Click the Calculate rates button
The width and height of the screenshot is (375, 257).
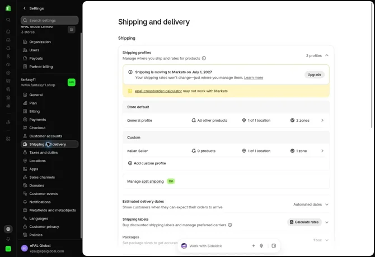[304, 222]
